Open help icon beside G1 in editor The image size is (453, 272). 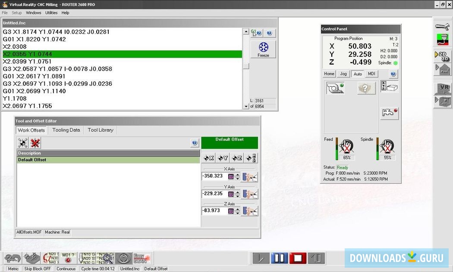pos(269,33)
